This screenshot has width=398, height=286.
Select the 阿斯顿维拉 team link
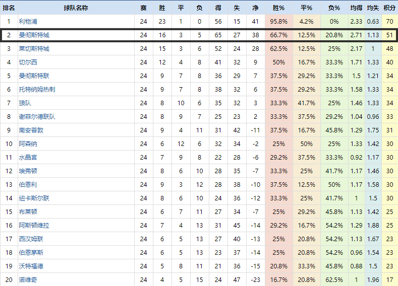[x=34, y=226]
